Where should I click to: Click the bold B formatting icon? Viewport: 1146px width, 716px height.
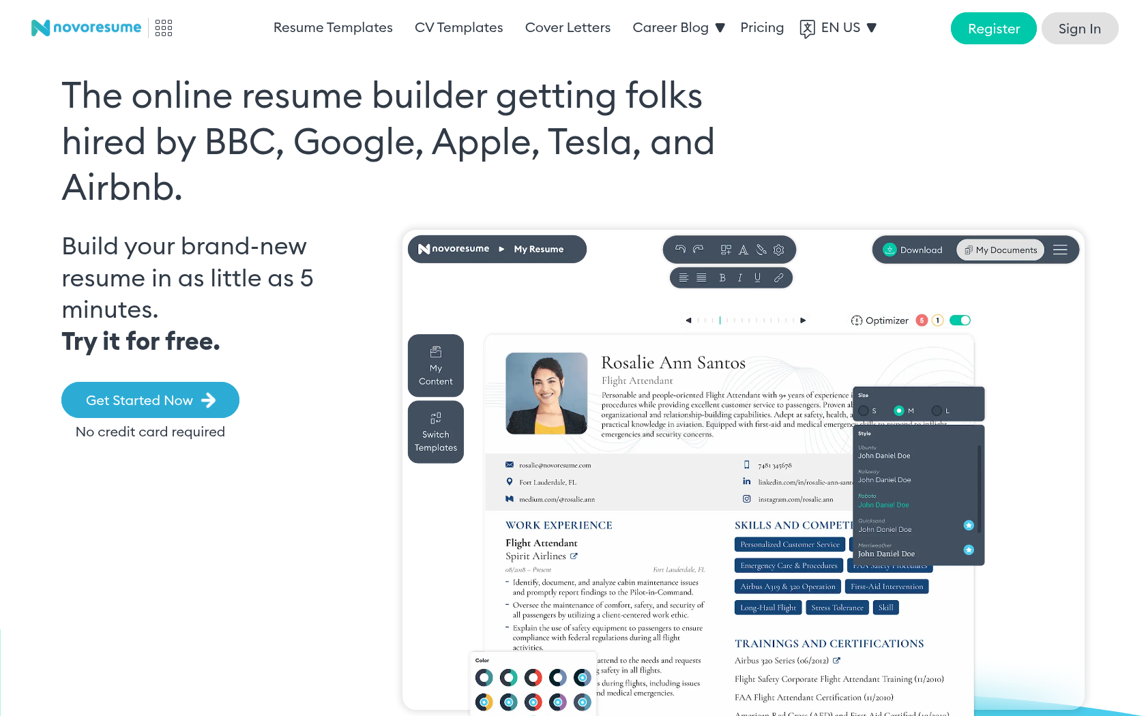pos(722,278)
